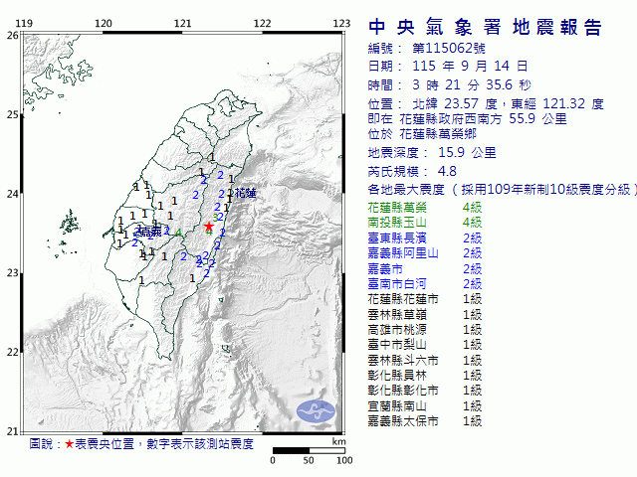
Task: Click longitude label 121 on map top
Action: tap(182, 24)
